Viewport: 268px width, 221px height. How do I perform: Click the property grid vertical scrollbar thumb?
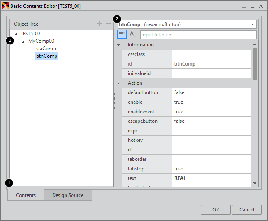(255, 63)
